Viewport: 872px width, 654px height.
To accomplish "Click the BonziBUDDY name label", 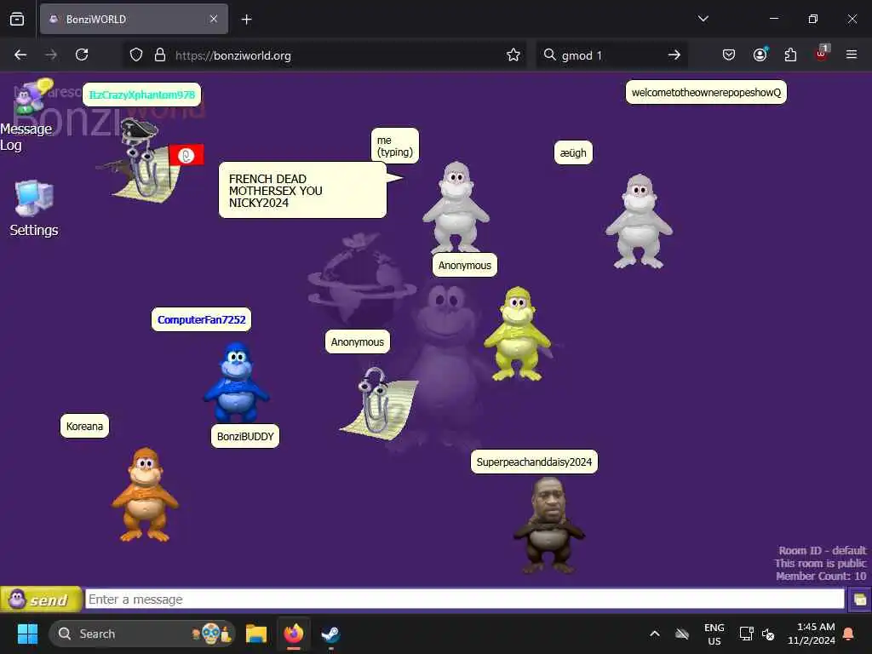I will (245, 437).
